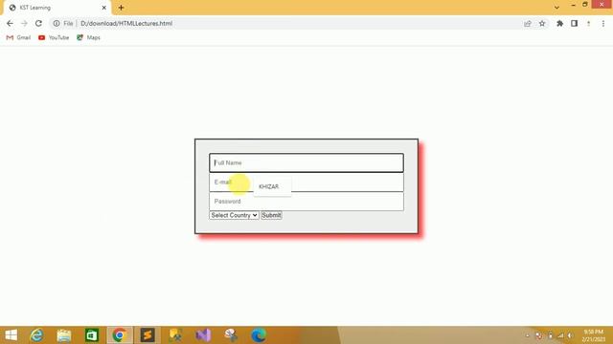Image resolution: width=613 pixels, height=344 pixels.
Task: Open the Chrome three-dot menu
Action: tap(603, 23)
